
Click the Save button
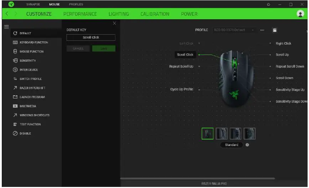point(104,49)
